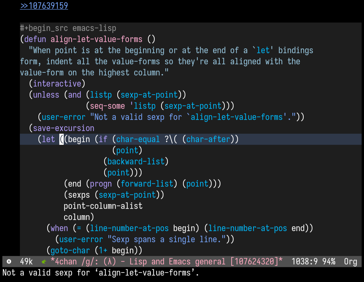Click backward-list in the code

(x=136, y=161)
